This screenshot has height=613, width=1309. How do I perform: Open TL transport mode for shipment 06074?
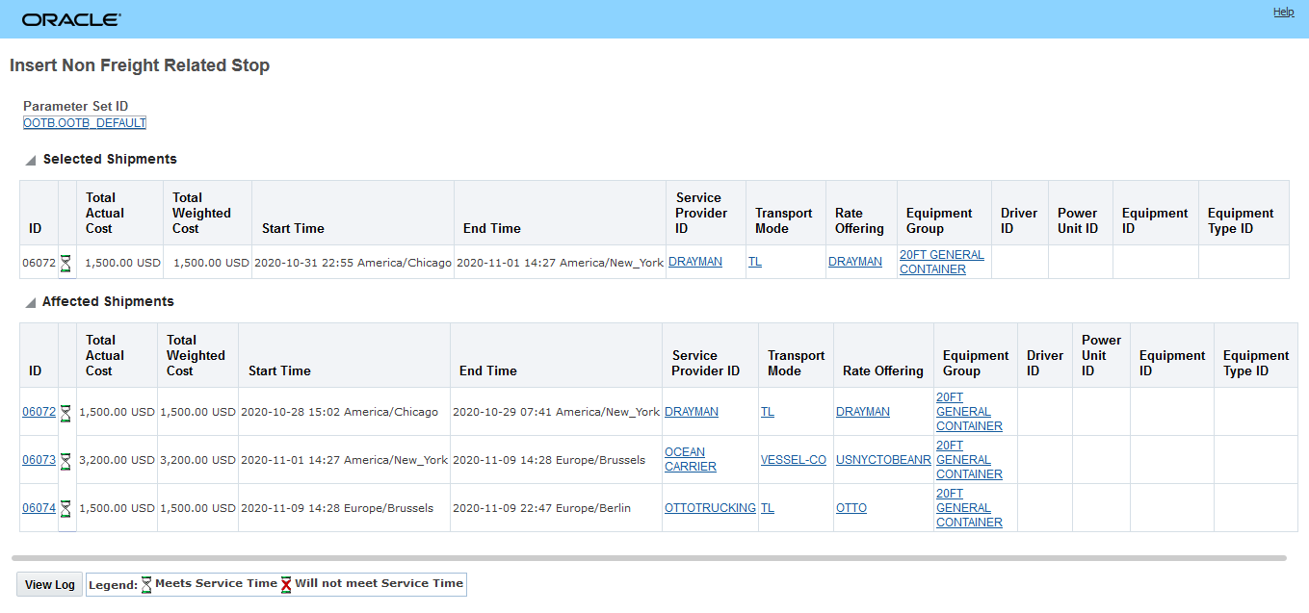(x=768, y=508)
